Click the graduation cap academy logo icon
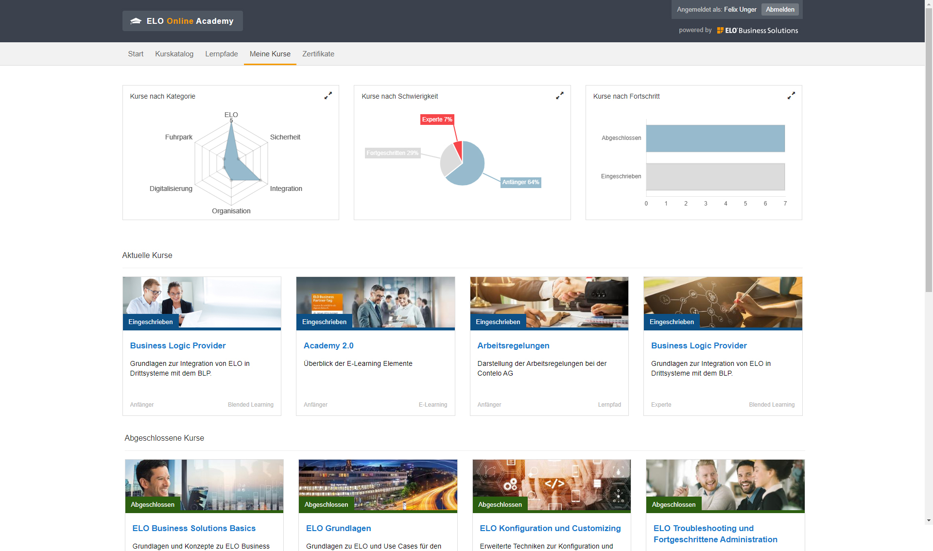The height and width of the screenshot is (551, 933). (136, 21)
